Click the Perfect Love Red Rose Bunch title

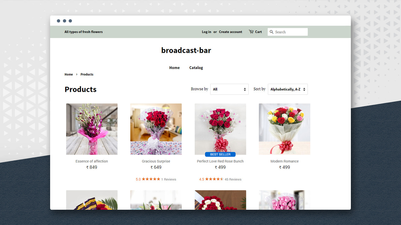tap(220, 161)
